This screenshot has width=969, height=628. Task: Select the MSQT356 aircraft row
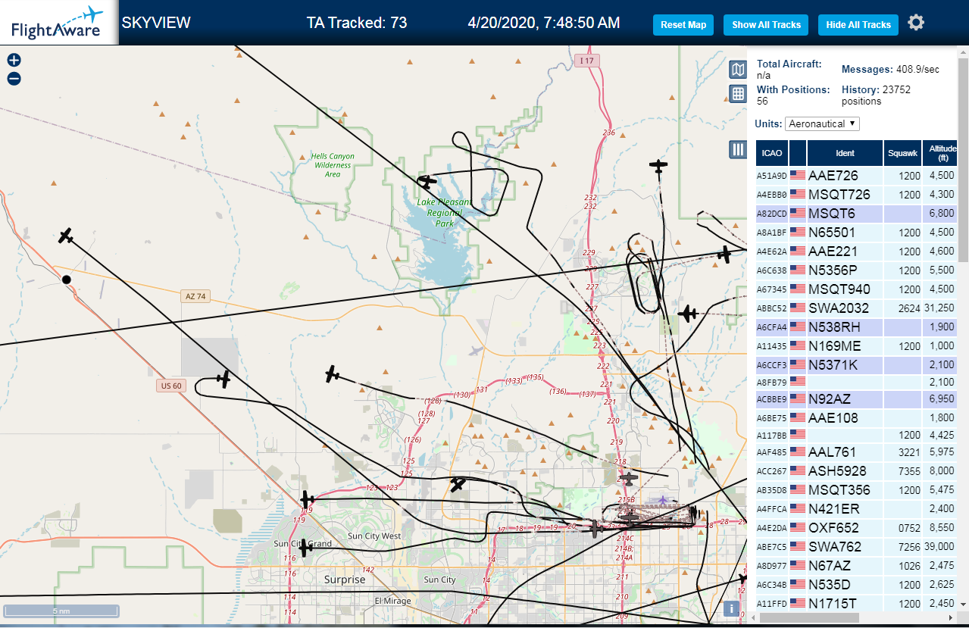pos(857,490)
